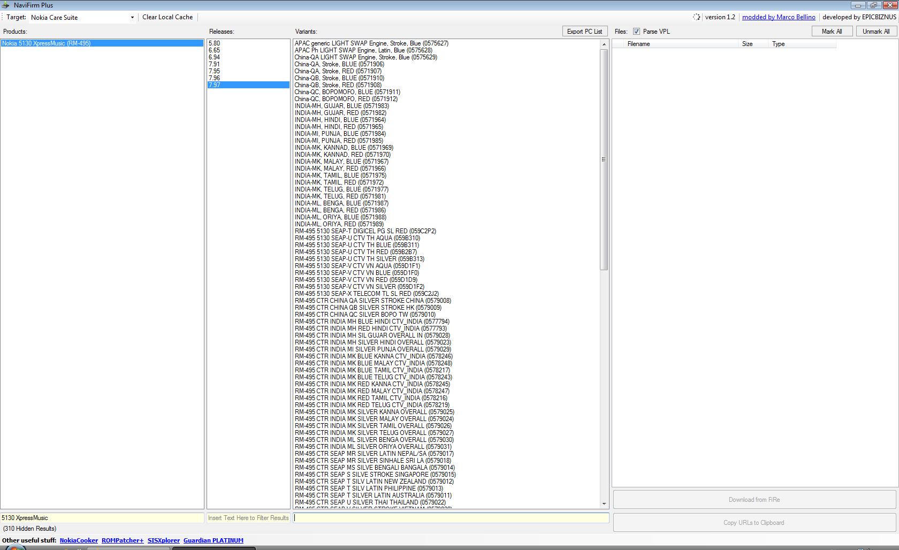
Task: Click the Mark All button
Action: [x=832, y=32]
